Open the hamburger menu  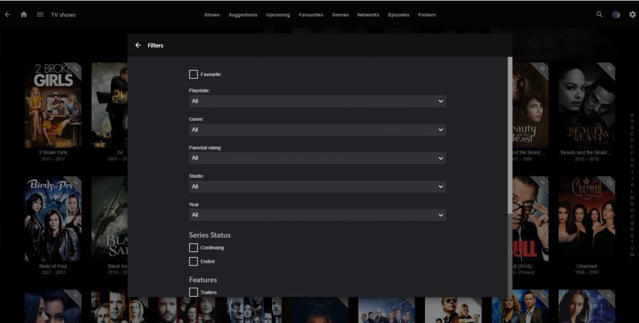[40, 14]
